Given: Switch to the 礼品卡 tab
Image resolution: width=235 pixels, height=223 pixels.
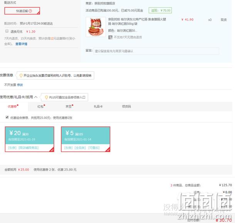Looking at the screenshot, I should [98, 106].
